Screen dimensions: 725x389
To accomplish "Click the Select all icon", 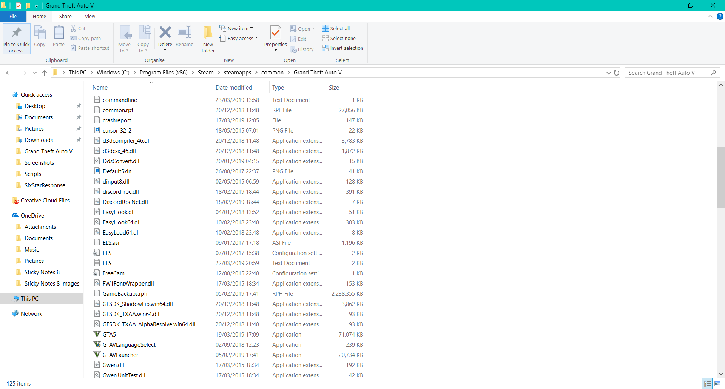I will tap(325, 28).
